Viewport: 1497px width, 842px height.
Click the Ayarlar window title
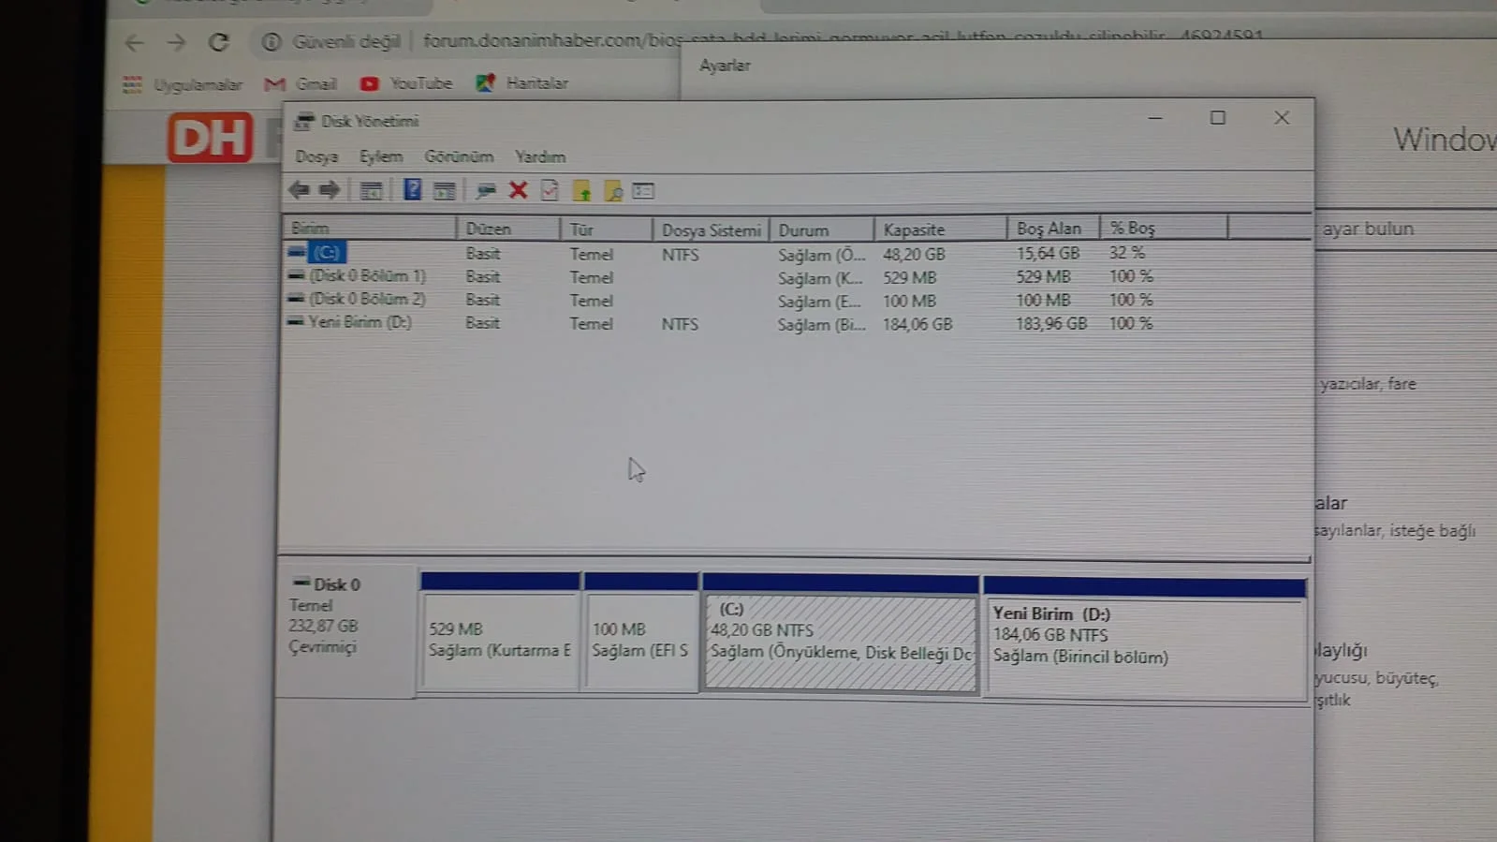click(725, 66)
